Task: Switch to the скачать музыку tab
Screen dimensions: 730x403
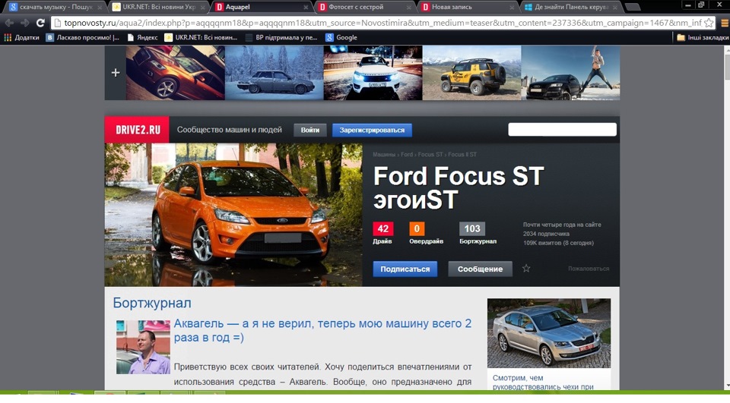Action: (x=55, y=7)
